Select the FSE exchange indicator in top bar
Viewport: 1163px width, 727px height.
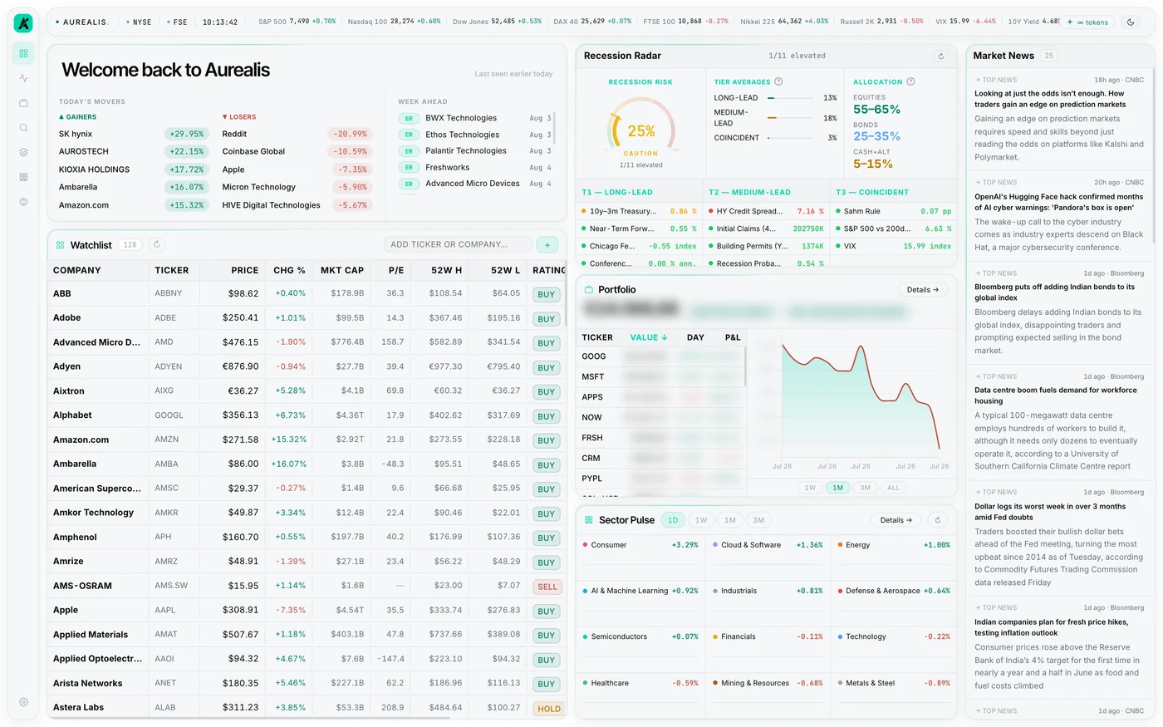(178, 22)
